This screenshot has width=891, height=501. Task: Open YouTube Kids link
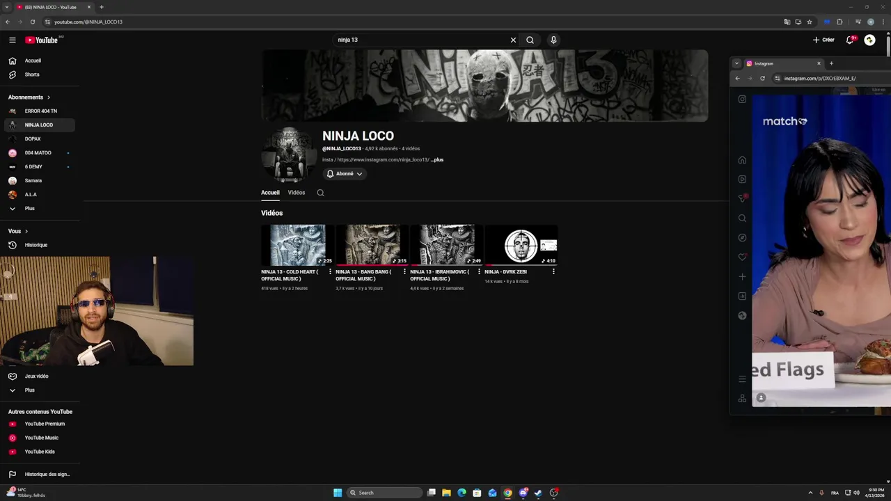click(x=39, y=452)
